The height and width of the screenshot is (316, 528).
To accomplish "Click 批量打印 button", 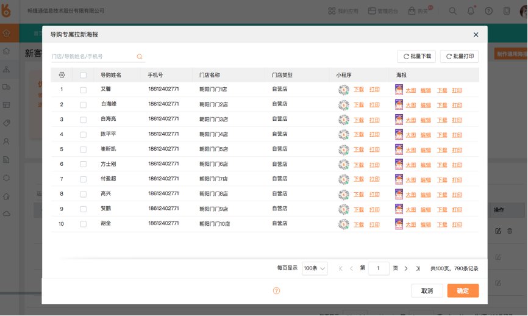I will click(x=459, y=56).
